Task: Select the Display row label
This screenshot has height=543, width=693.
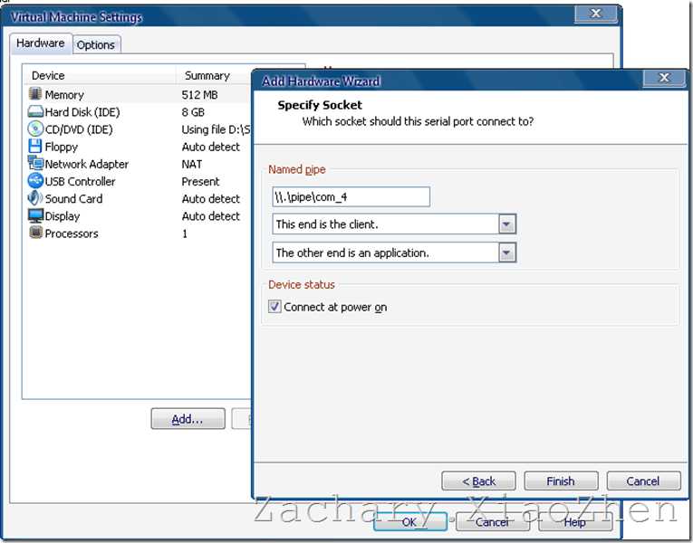Action: 63,216
